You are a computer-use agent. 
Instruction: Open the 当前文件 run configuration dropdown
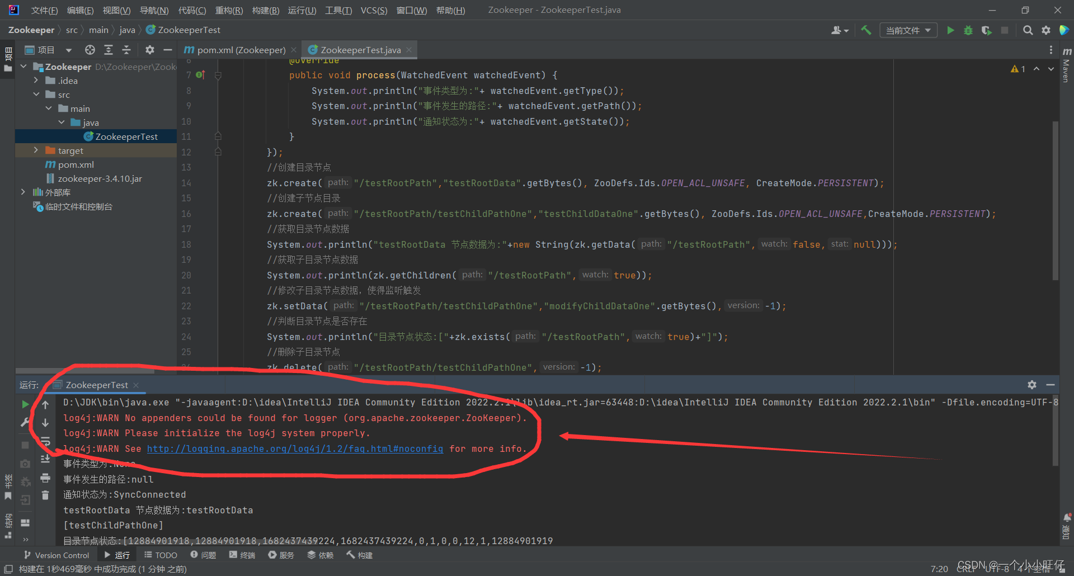tap(908, 30)
